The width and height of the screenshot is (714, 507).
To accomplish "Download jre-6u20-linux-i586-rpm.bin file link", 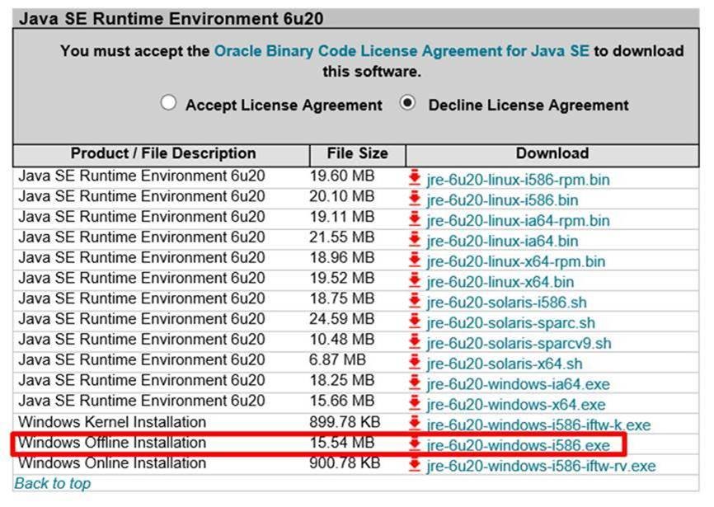I will [519, 180].
